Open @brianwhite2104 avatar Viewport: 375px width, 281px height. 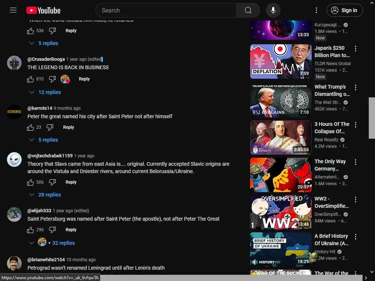pos(14,263)
